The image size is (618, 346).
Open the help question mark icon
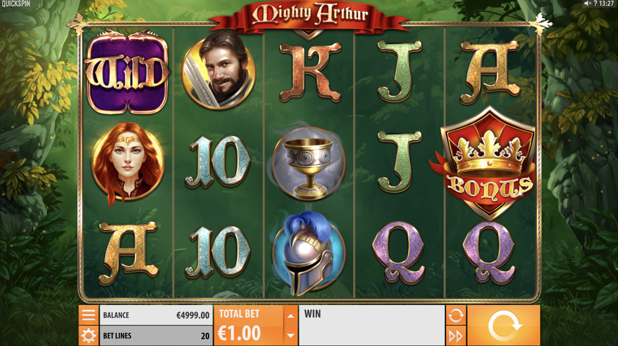595,4
